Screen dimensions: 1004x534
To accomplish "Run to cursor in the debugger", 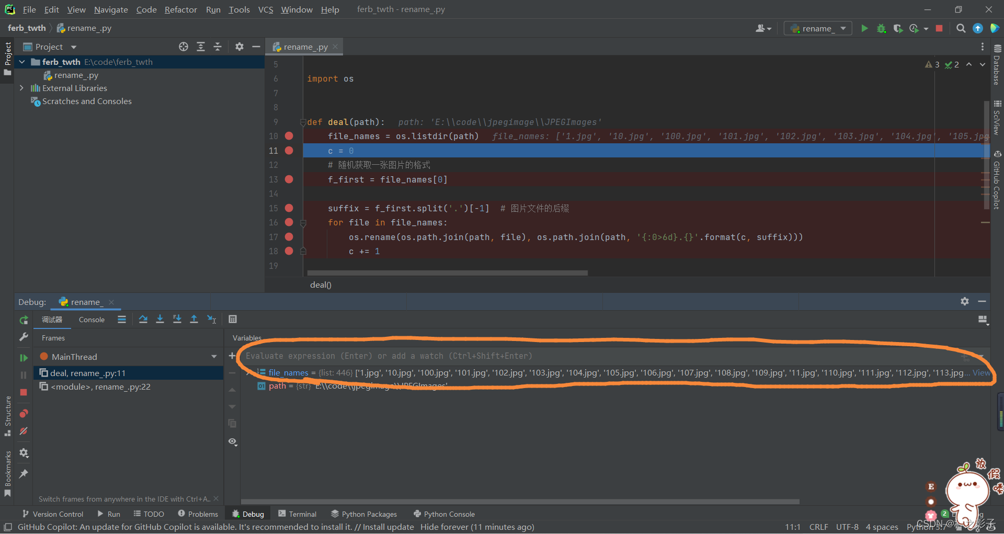I will [211, 319].
